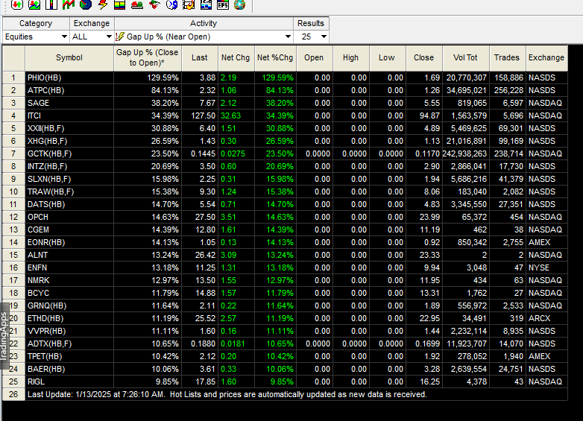Click the 242,938,263 volume cell for GCTK
Image resolution: width=583 pixels, height=421 pixels.
[x=465, y=153]
